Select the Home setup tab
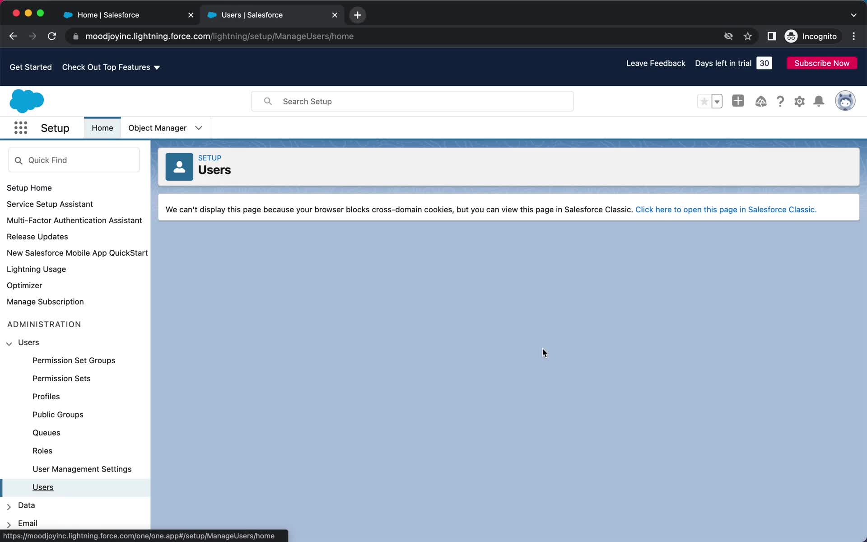The height and width of the screenshot is (542, 867). tap(103, 128)
